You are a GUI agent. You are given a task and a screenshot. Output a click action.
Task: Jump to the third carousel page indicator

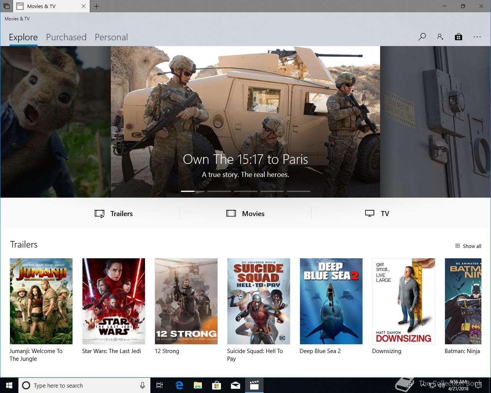(245, 191)
